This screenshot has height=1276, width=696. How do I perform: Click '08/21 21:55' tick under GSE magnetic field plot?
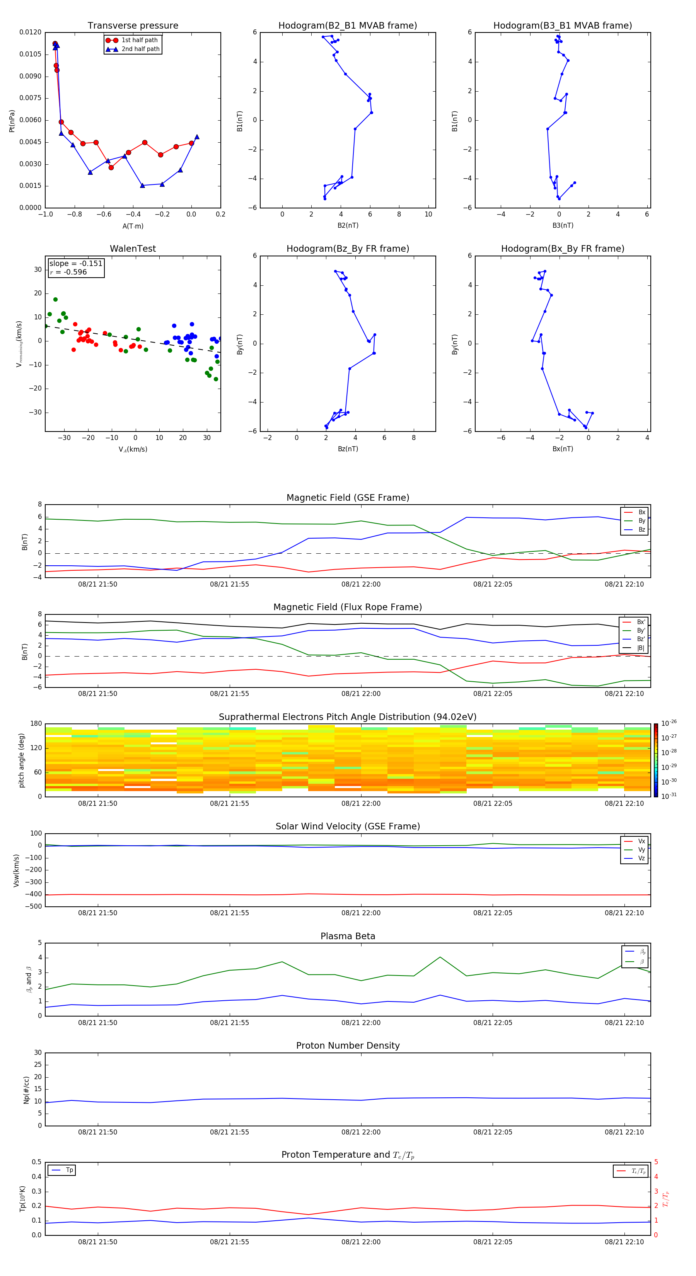229,585
